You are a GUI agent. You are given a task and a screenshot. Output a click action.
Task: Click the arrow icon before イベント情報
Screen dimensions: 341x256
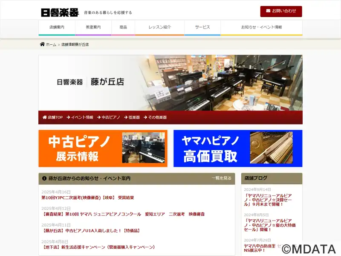point(68,117)
